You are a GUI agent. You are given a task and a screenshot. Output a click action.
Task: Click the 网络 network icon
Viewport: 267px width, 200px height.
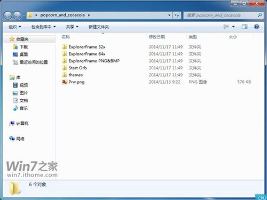(12, 139)
